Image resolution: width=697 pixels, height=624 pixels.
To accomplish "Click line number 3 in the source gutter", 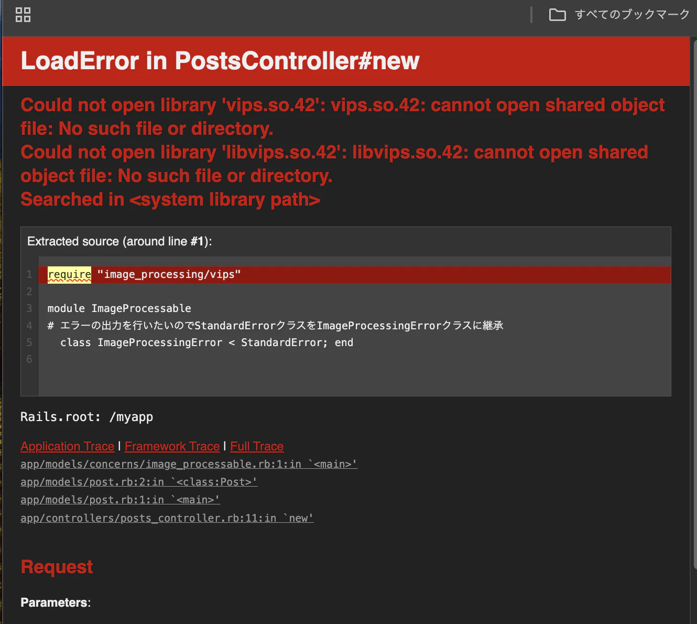I will (x=29, y=308).
